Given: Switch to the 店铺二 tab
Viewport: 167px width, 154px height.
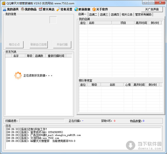Looking at the screenshot, I should (93, 14).
